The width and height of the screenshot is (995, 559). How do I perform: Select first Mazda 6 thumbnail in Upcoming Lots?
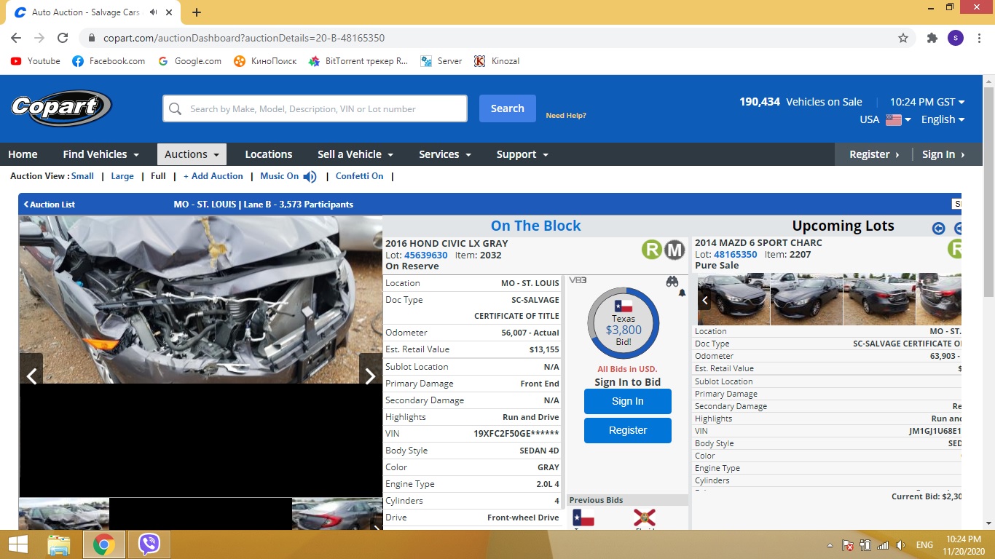click(x=733, y=299)
